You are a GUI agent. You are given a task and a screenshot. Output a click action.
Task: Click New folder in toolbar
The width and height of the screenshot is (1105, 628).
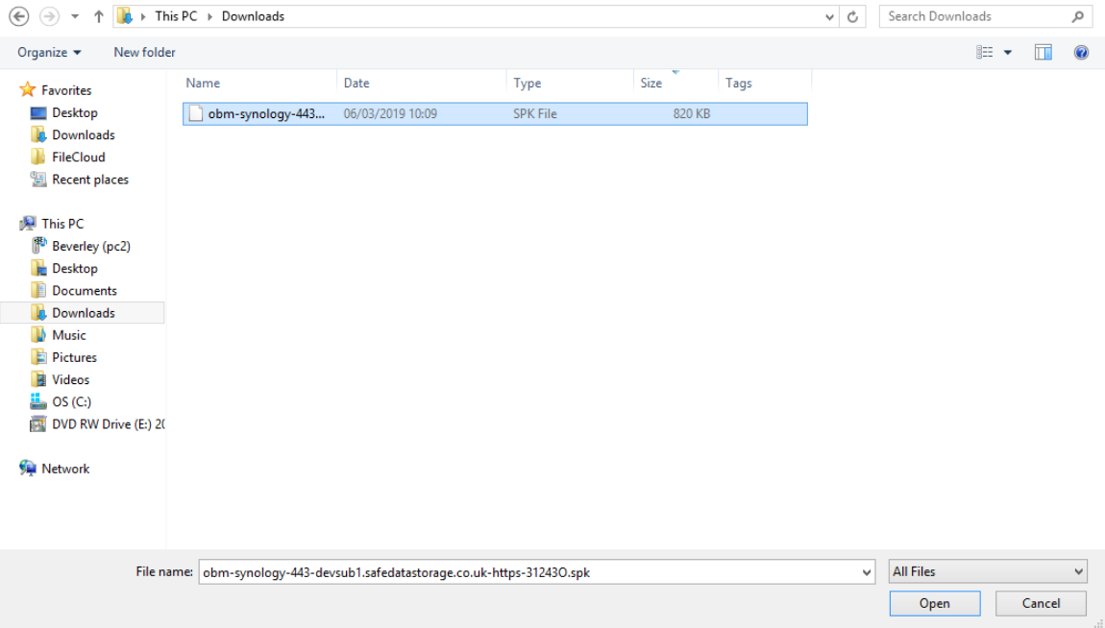(144, 53)
